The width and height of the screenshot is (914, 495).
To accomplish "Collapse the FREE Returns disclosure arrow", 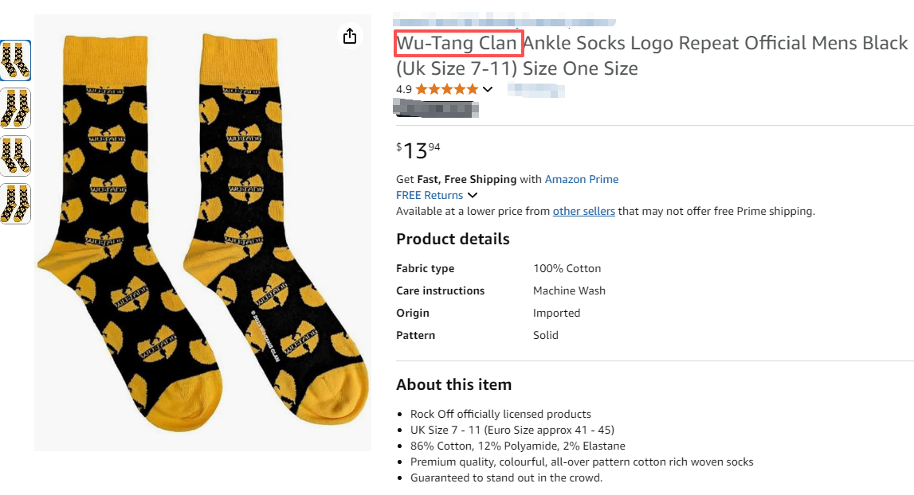I will tap(473, 195).
